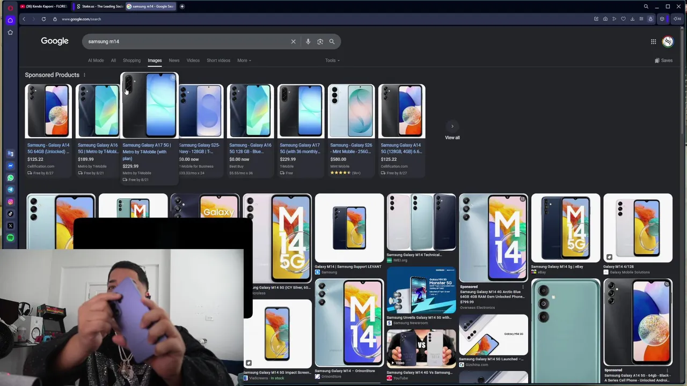The width and height of the screenshot is (687, 386).
Task: Expand the Tools dropdown
Action: [x=332, y=61]
